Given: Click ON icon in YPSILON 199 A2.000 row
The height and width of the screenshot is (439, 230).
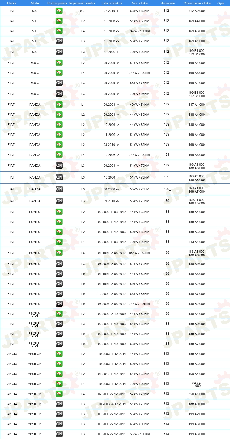Looking at the screenshot, I should pyautogui.click(x=59, y=414).
